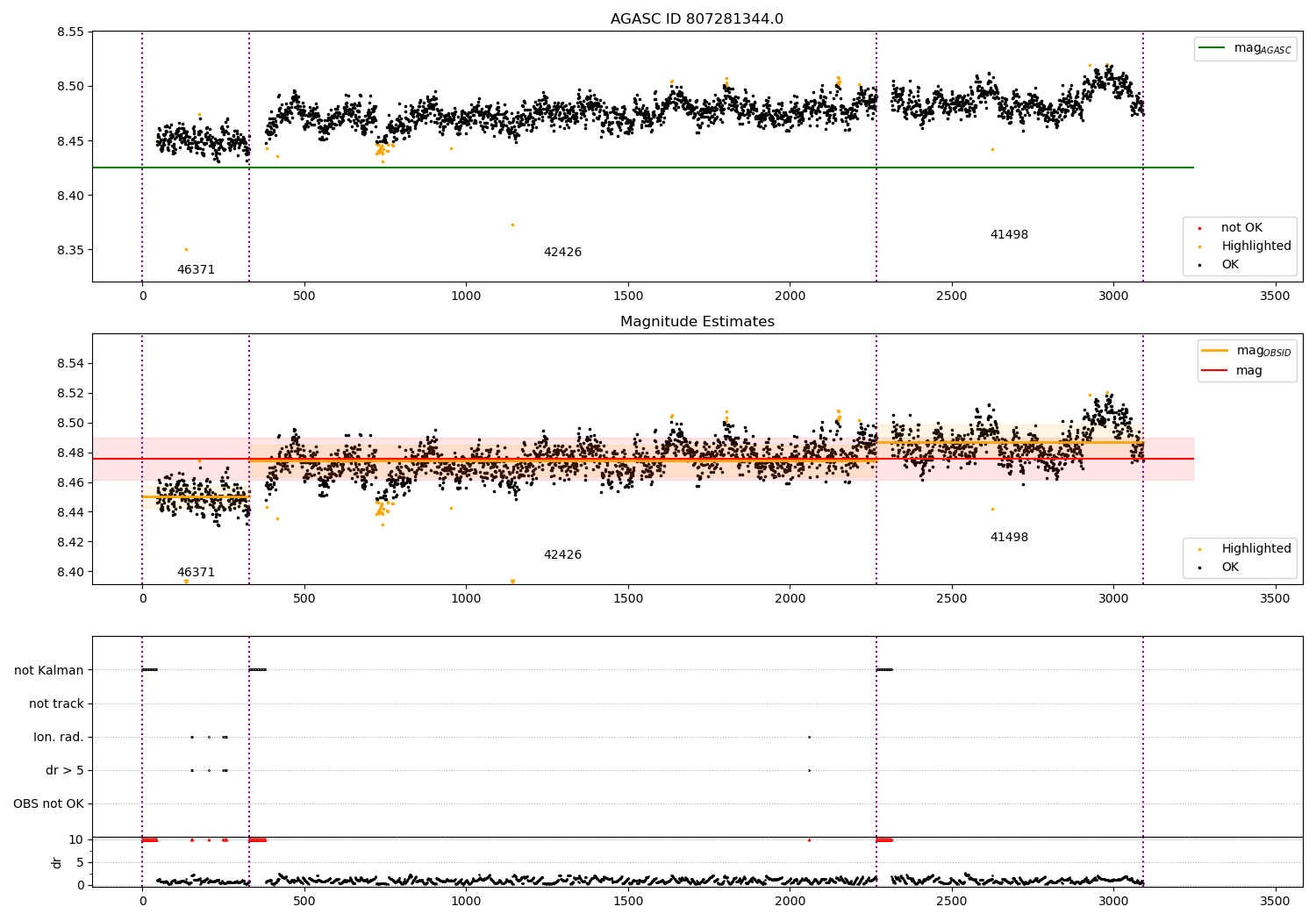Screen dimensions: 1316x921
Task: Select 'Highlighted' orange marker in top legend
Action: 1199,246
